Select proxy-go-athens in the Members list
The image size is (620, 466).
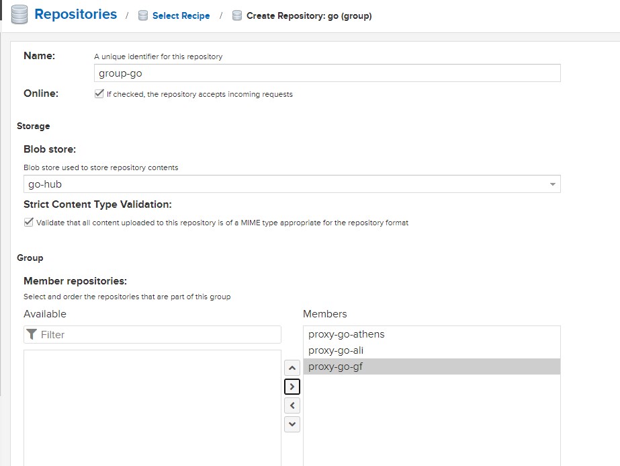(346, 334)
